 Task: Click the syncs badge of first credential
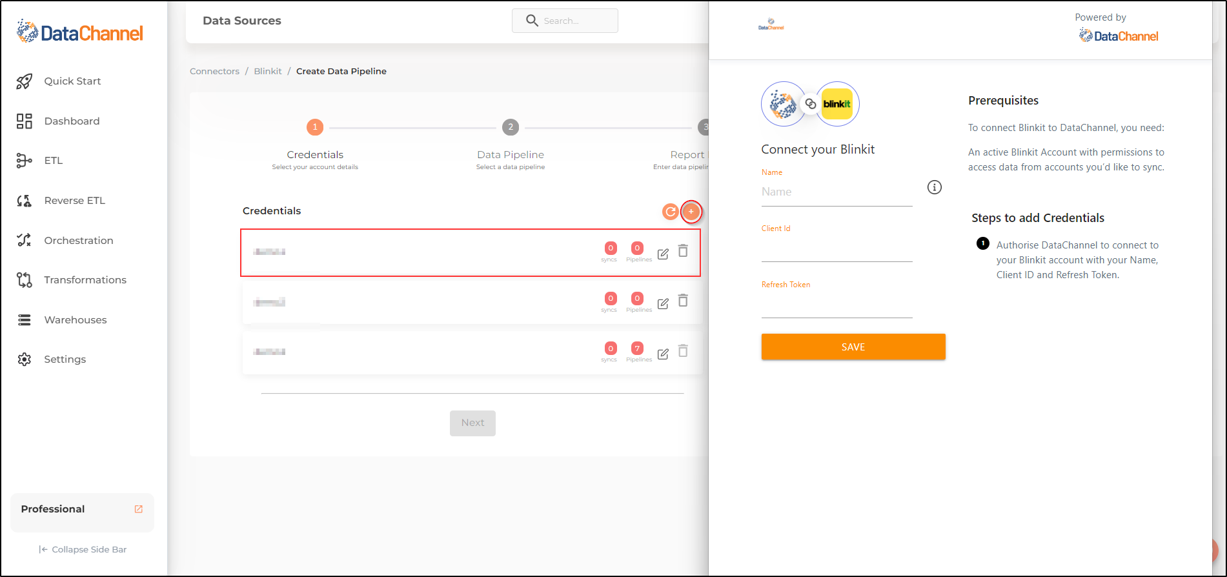click(611, 248)
